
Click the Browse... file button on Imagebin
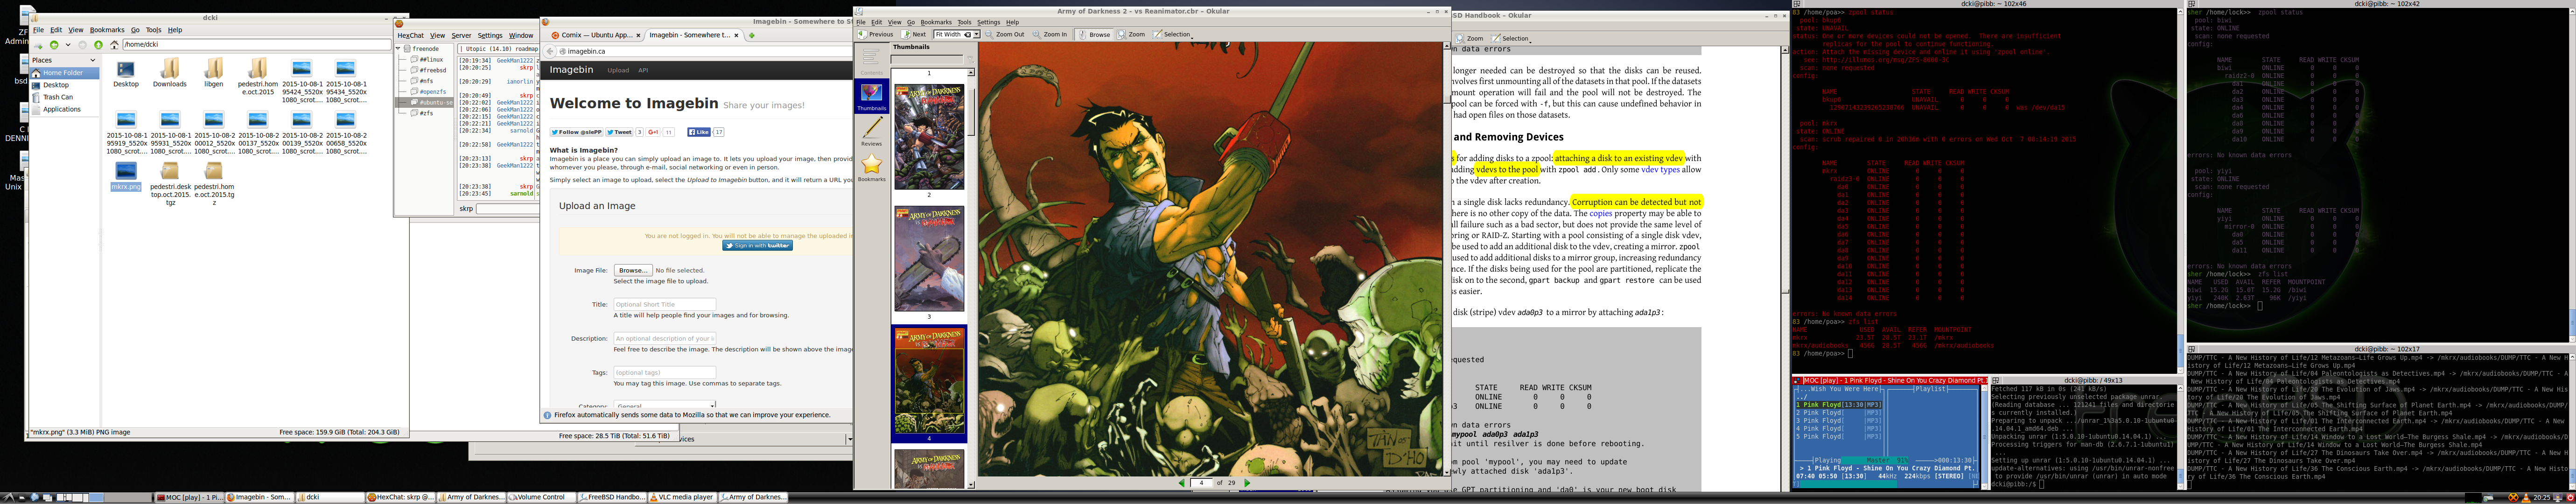click(633, 270)
